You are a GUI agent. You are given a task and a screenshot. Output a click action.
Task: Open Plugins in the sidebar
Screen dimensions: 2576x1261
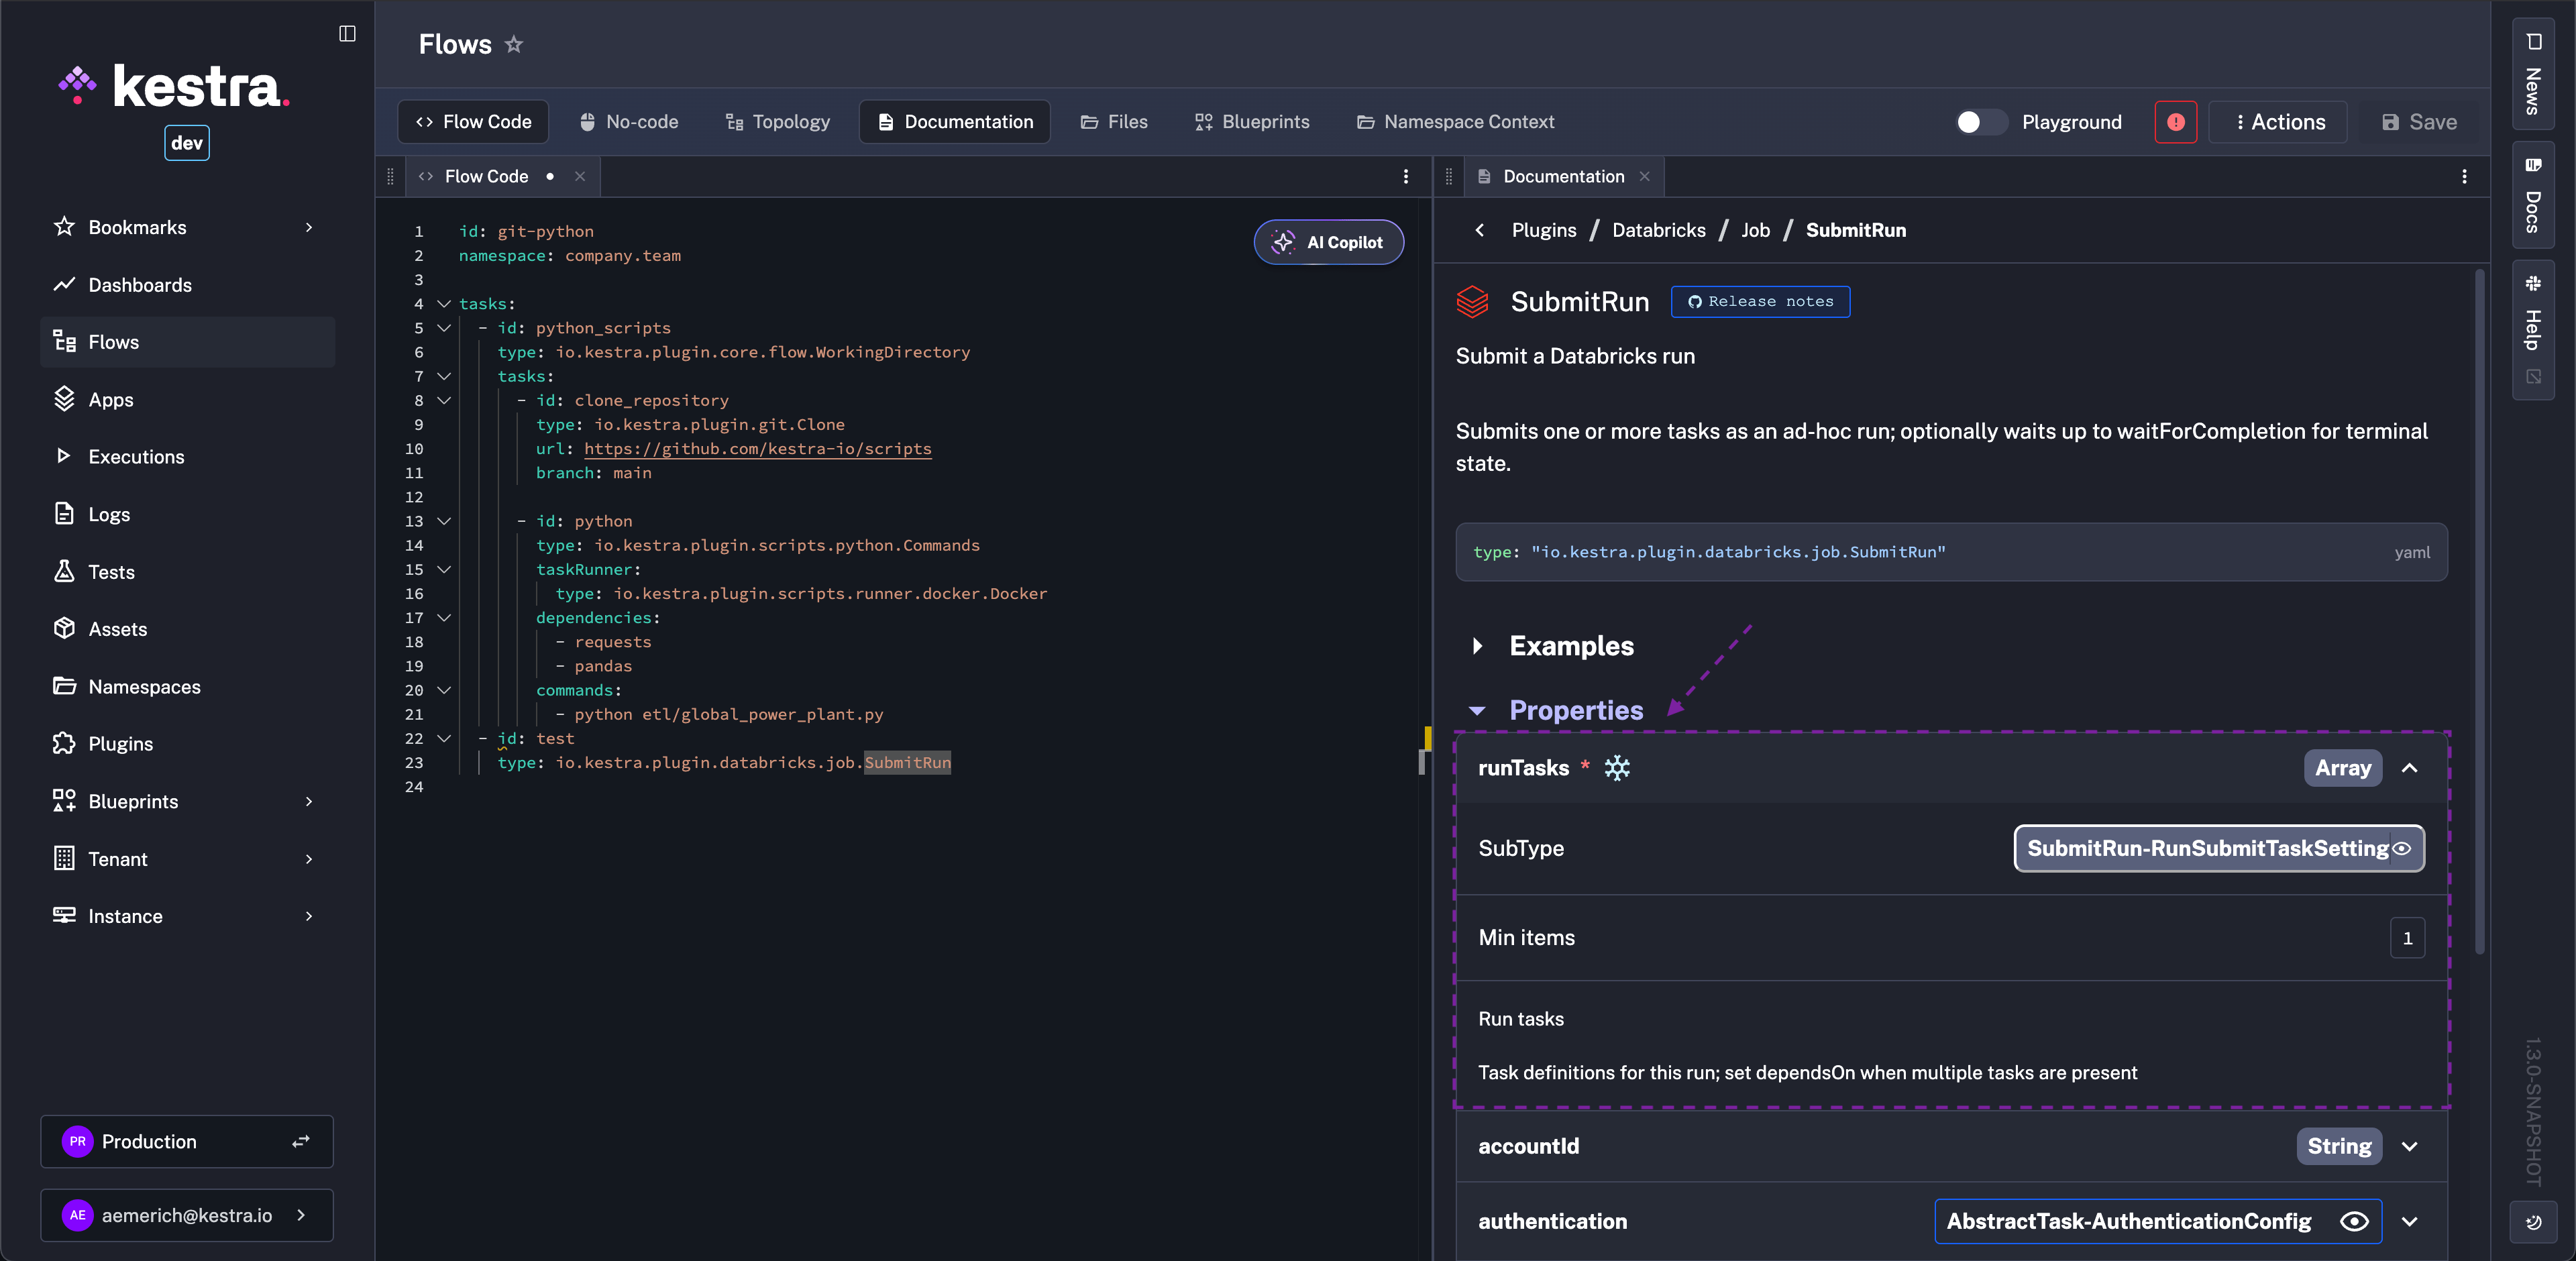(120, 744)
